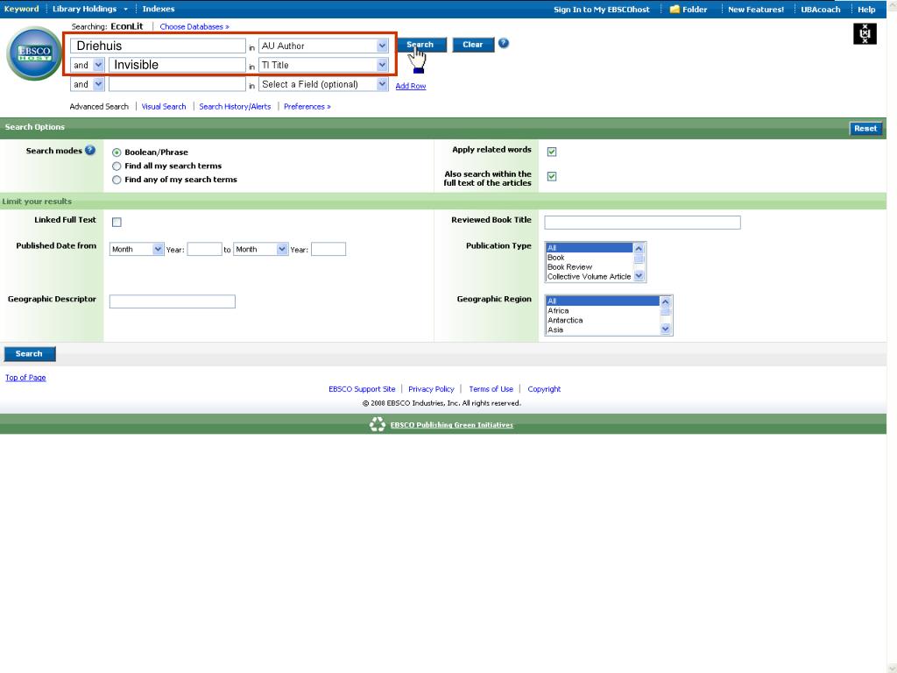Open the TI Title field dropdown

324,65
